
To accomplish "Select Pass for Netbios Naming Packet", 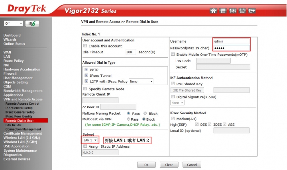I will (x=128, y=113).
